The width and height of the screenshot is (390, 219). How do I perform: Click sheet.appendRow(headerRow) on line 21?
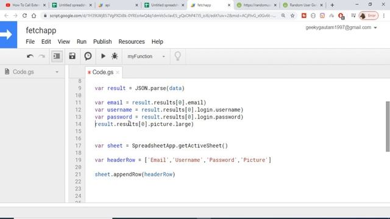coord(135,175)
